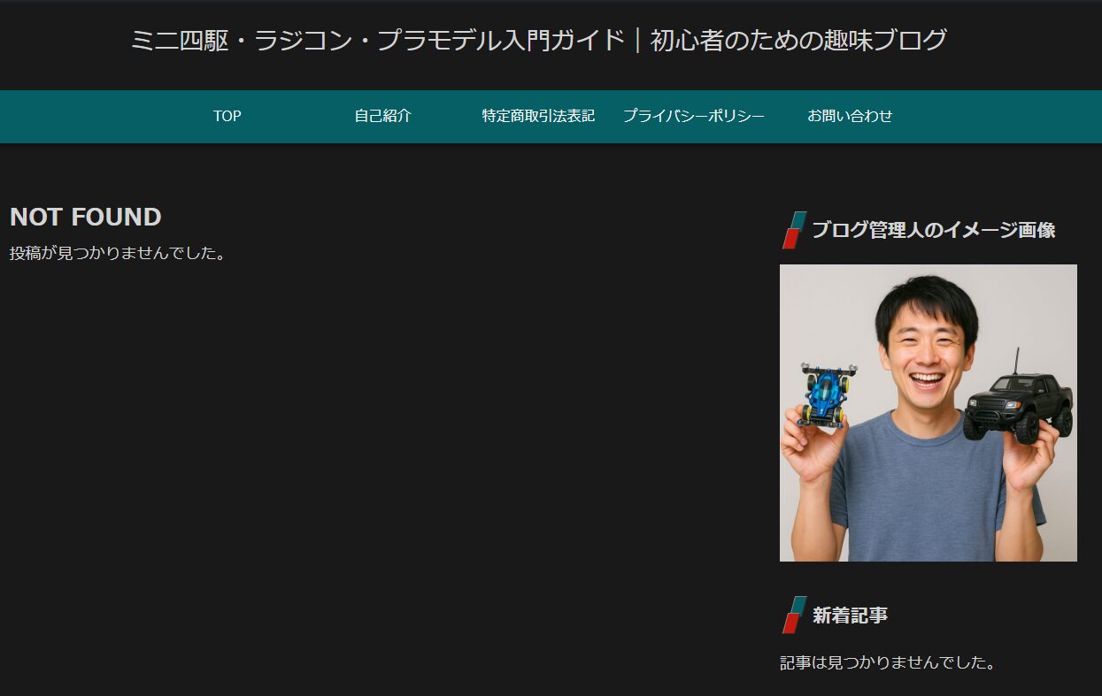Open the プライバシーポリシー page
The width and height of the screenshot is (1102, 696).
click(693, 116)
